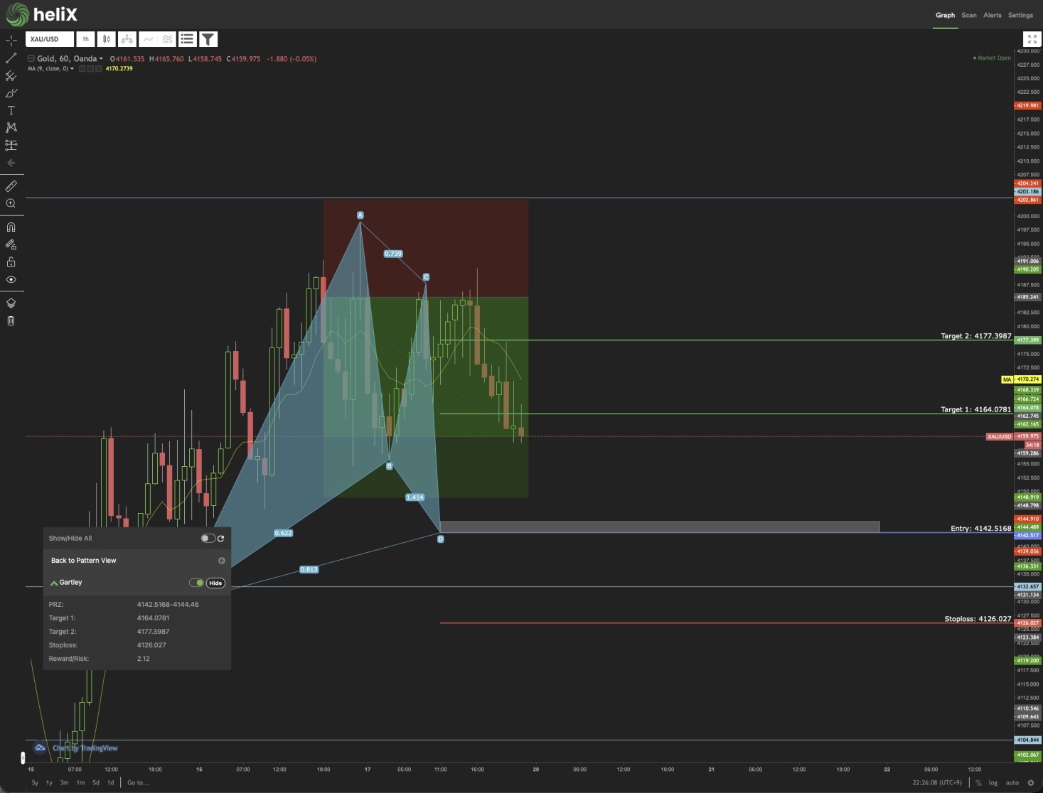
Task: Toggle the Show/Hide All switch
Action: (208, 539)
